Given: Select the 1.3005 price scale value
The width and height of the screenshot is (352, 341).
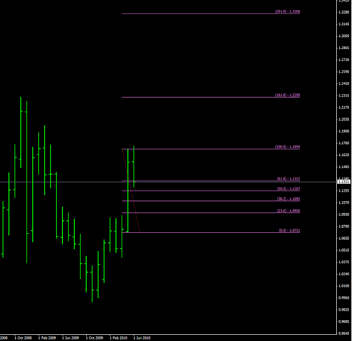Looking at the screenshot, I should (x=344, y=36).
